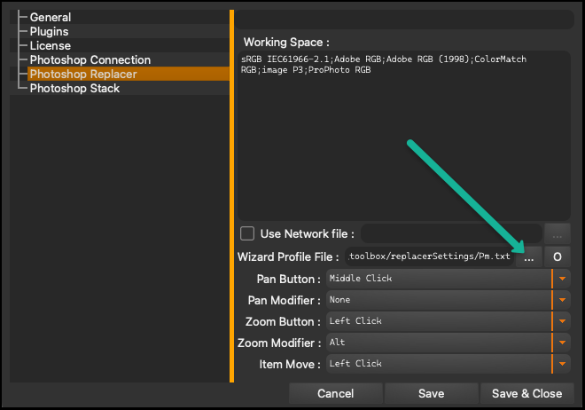The image size is (585, 410).
Task: Select General in the settings tree
Action: (x=51, y=17)
